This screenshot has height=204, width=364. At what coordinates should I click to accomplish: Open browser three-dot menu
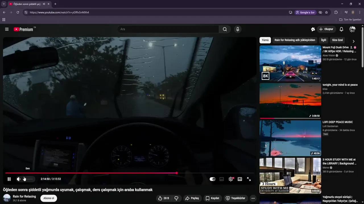[360, 12]
